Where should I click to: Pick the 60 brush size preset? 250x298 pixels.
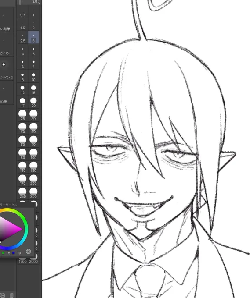pyautogui.click(x=22, y=142)
